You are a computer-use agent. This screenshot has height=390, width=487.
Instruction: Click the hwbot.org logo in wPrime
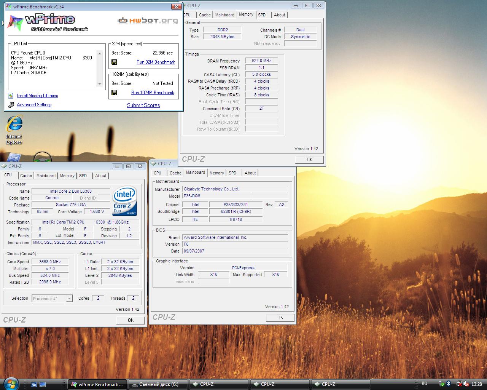(x=148, y=20)
